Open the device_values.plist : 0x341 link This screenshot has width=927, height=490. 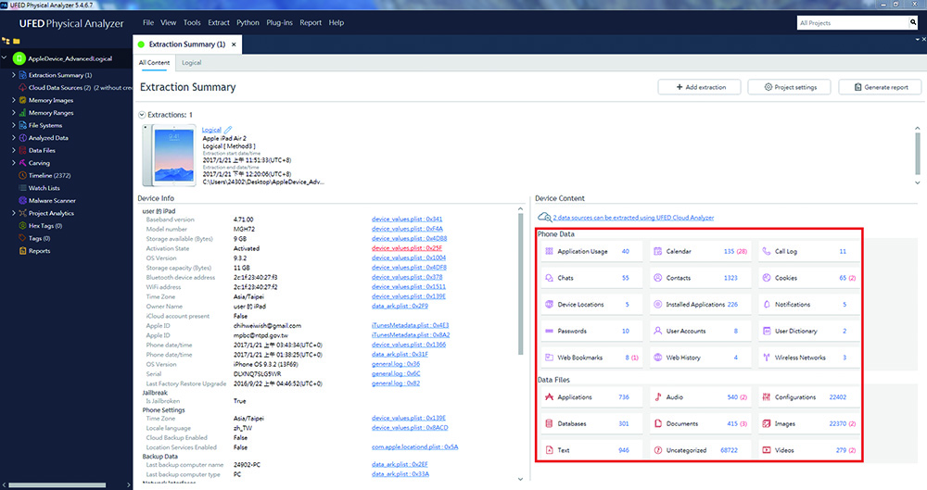(x=407, y=220)
